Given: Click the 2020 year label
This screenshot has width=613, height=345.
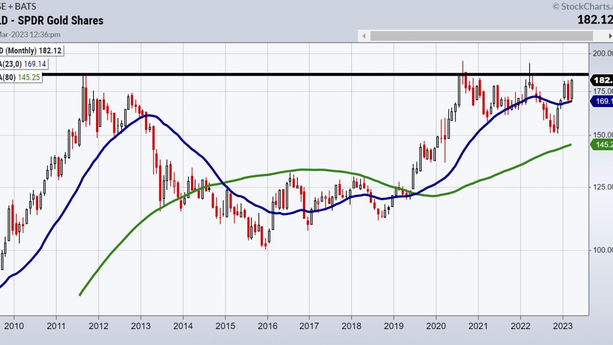Looking at the screenshot, I should click(436, 326).
